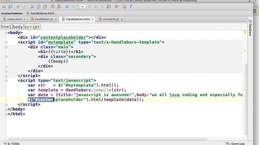Click the yellow inspection status indicator
259x145 pixels.
(245, 32)
